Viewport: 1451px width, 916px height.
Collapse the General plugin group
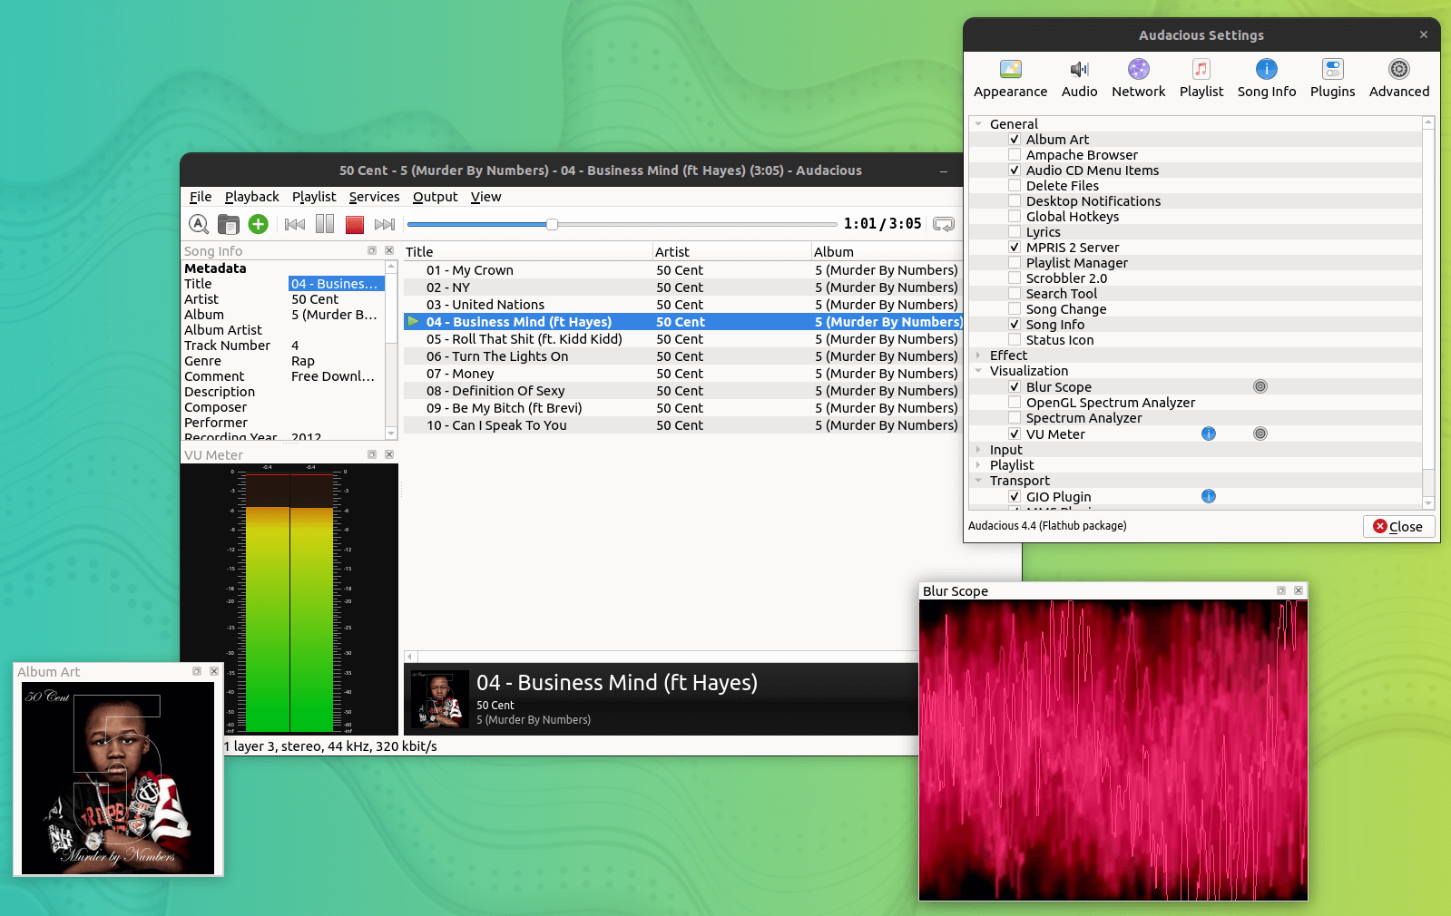978,124
